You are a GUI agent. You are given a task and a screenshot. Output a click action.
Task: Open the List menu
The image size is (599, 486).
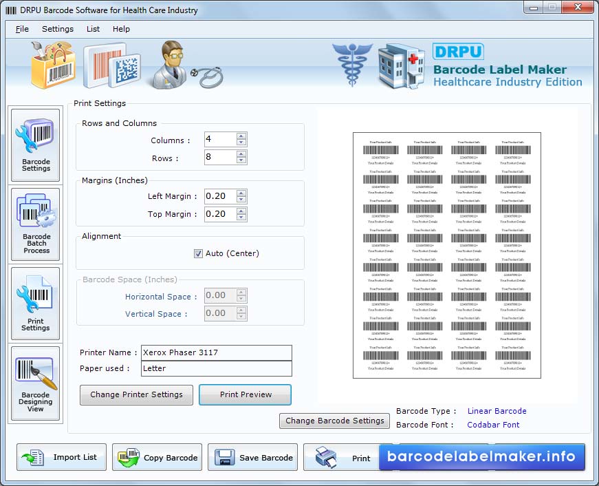click(x=93, y=29)
